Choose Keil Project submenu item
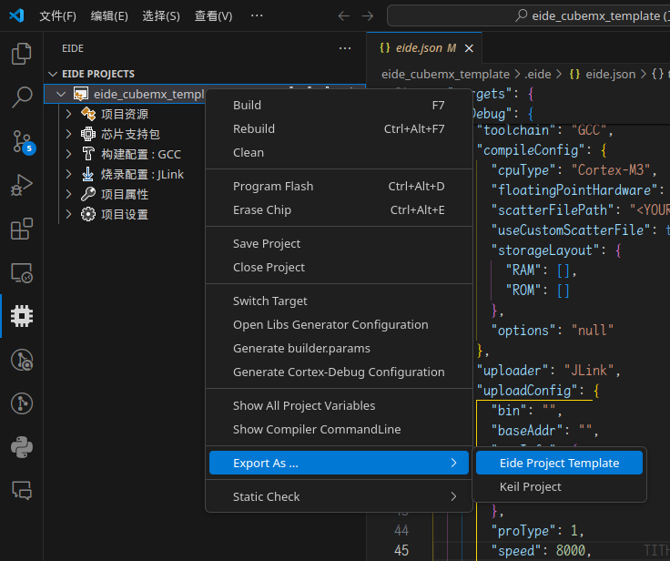This screenshot has height=561, width=670. (x=559, y=486)
